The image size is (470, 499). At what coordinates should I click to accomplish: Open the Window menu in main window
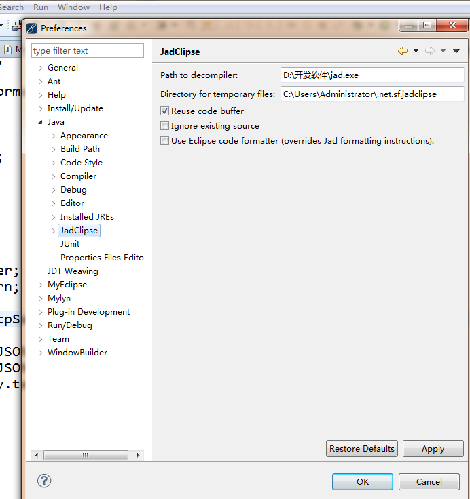click(73, 7)
